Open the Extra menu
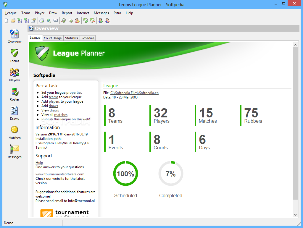 point(117,13)
